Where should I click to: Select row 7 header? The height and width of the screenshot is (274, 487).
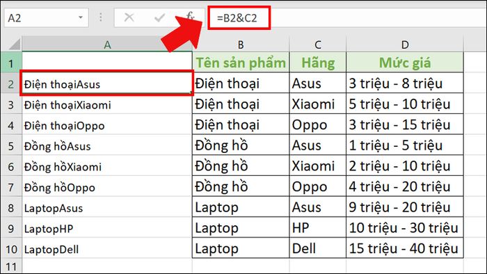pyautogui.click(x=11, y=186)
